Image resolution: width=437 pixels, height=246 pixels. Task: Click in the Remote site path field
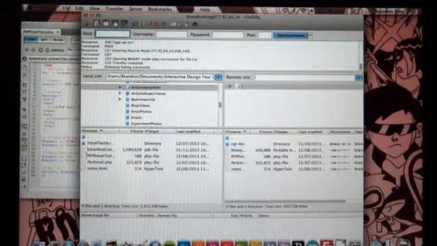(304, 77)
